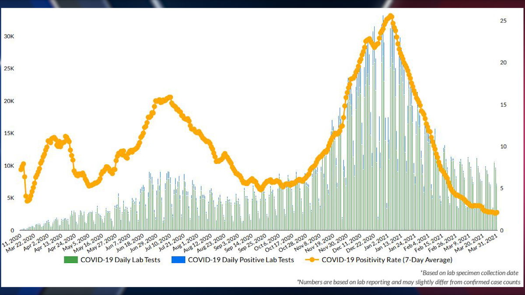Click the 15K left axis label
Screen dimensions: 525x295
click(x=9, y=133)
